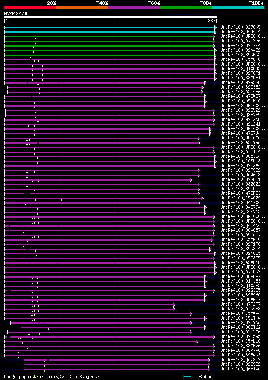
Task: Select hit label UniRef100_B9H595
Action: click(240, 337)
